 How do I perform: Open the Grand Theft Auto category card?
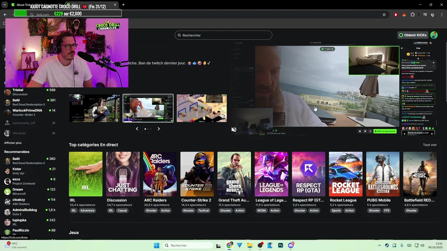point(234,174)
